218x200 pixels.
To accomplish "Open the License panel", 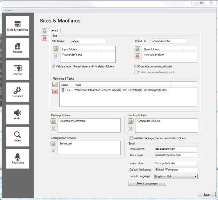I will (18, 70).
